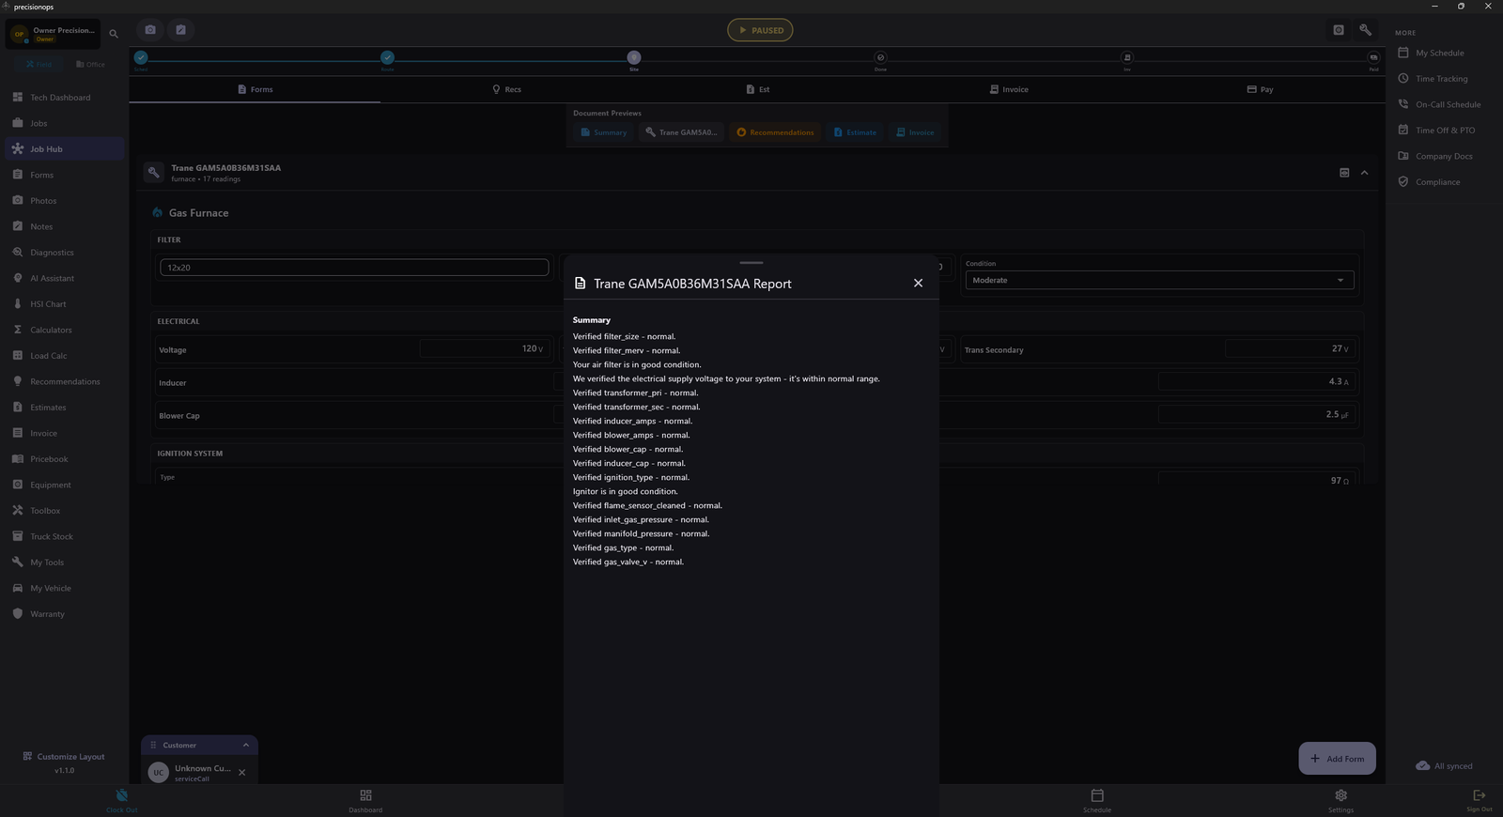Screen dimensions: 1503x817
Task: Collapse the Trane GAM5A0B36M31SAA equipment section
Action: click(1365, 173)
